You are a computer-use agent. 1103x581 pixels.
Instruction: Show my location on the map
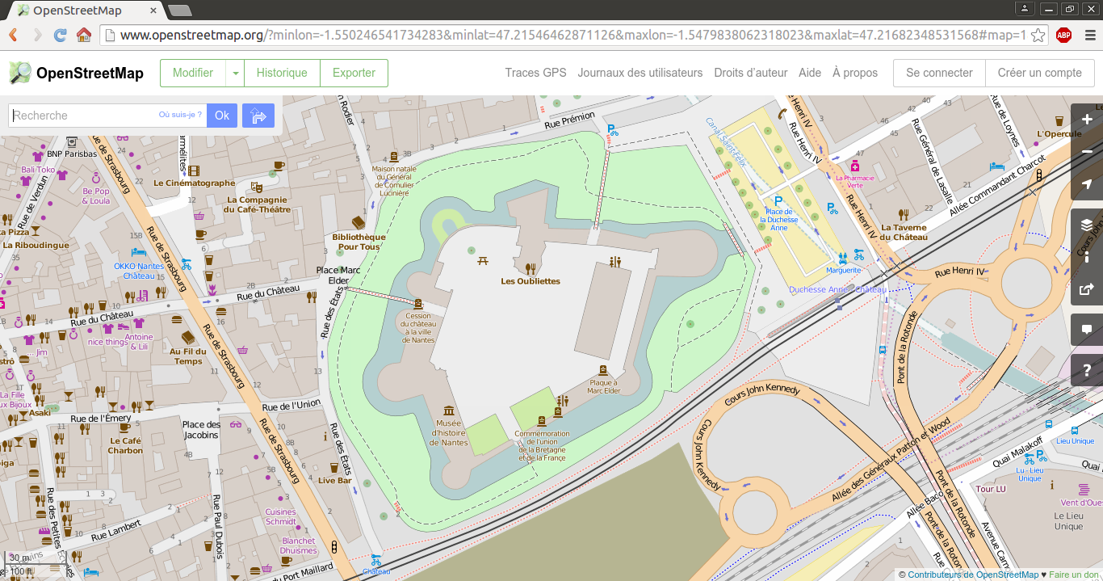(1087, 184)
